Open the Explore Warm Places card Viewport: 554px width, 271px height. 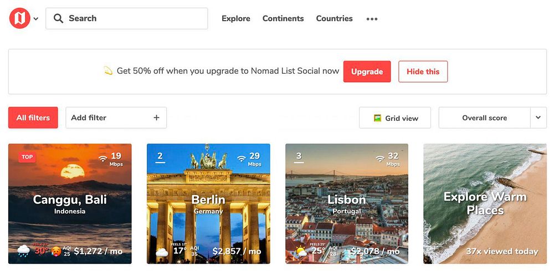coord(485,203)
